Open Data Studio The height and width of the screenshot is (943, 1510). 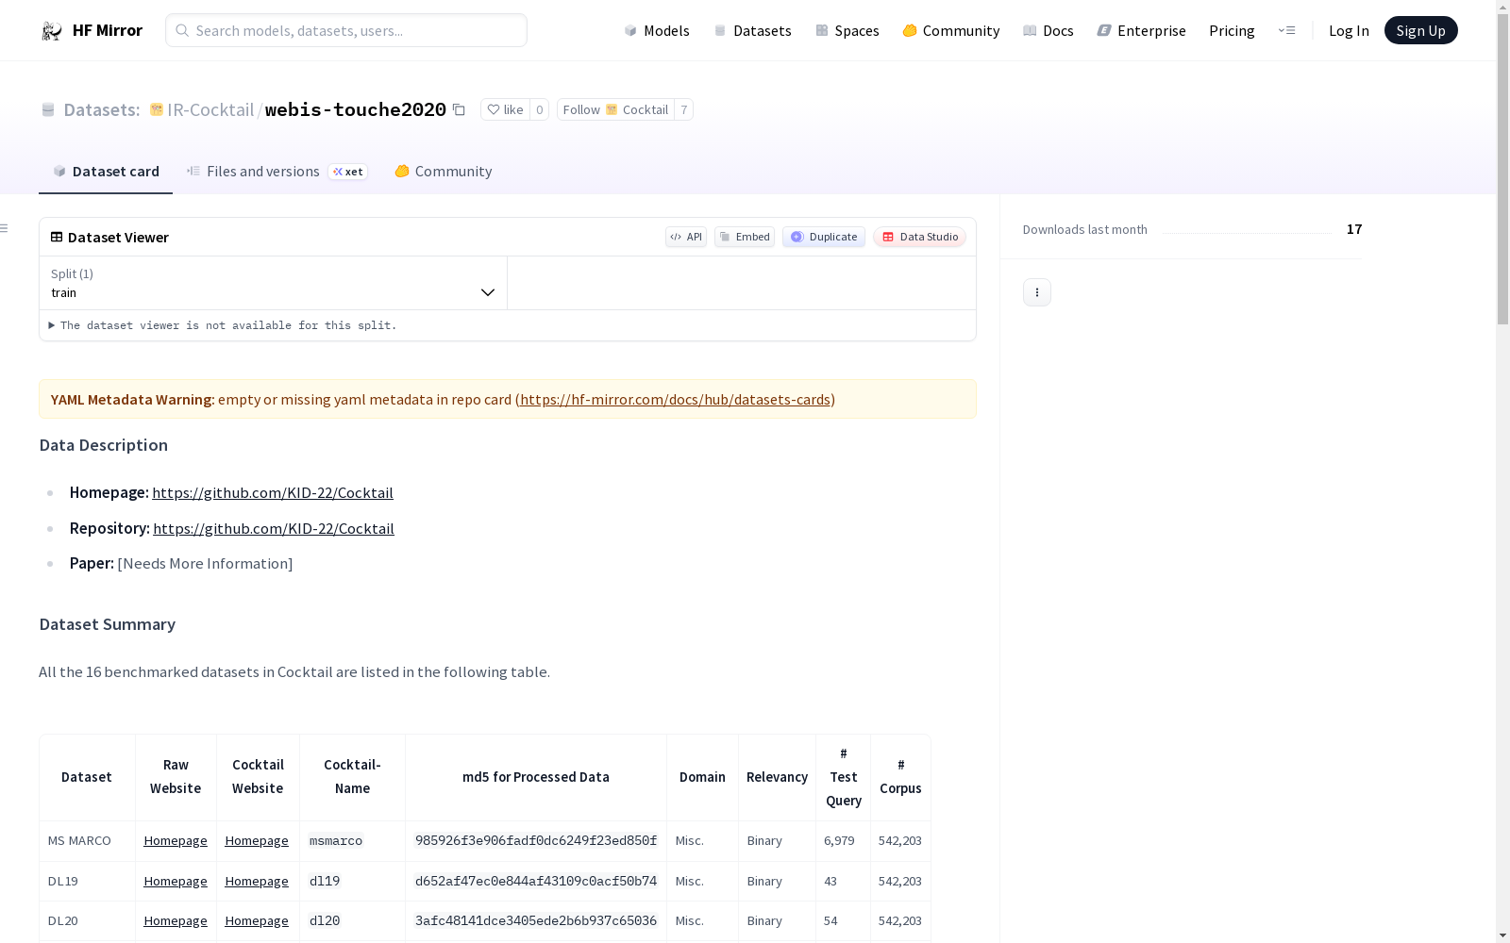[920, 237]
